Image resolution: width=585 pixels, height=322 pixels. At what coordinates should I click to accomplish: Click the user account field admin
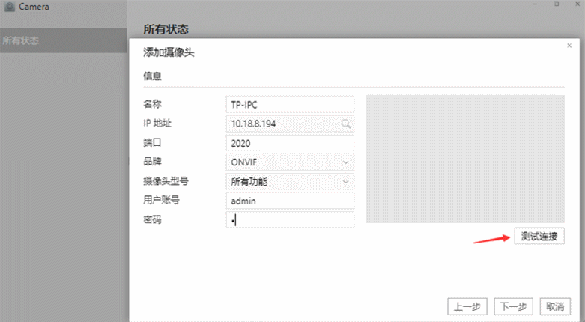290,201
